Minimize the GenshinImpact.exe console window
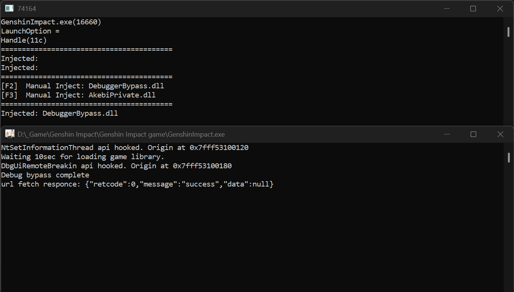This screenshot has width=514, height=292. pos(447,134)
